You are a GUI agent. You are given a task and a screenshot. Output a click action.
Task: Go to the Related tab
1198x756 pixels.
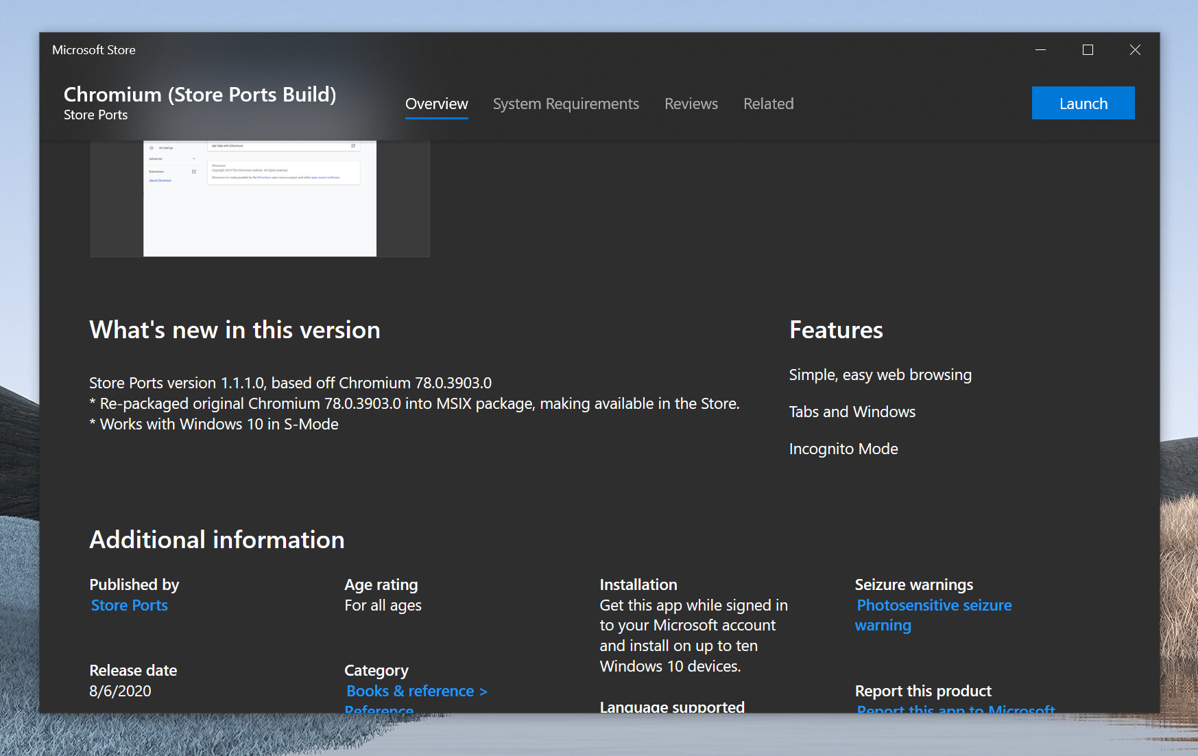(768, 104)
